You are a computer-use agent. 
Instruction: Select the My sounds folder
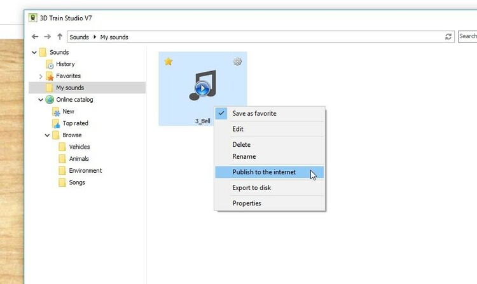point(87,88)
